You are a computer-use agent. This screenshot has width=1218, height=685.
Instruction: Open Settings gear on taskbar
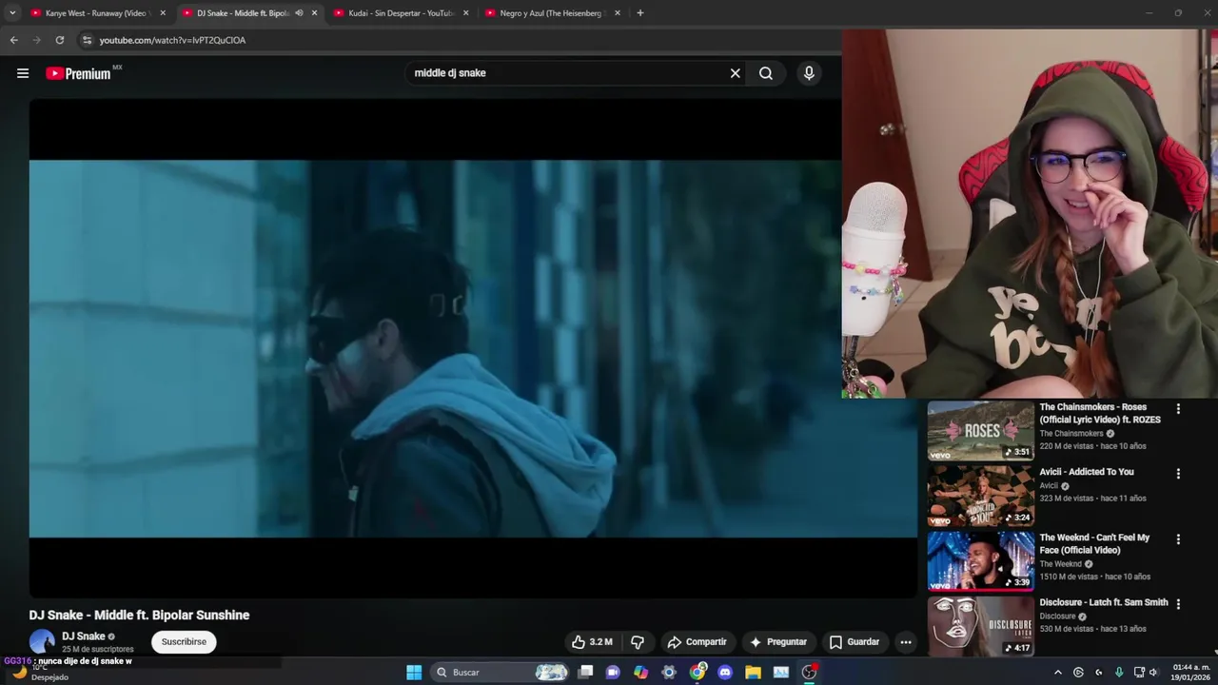click(669, 673)
